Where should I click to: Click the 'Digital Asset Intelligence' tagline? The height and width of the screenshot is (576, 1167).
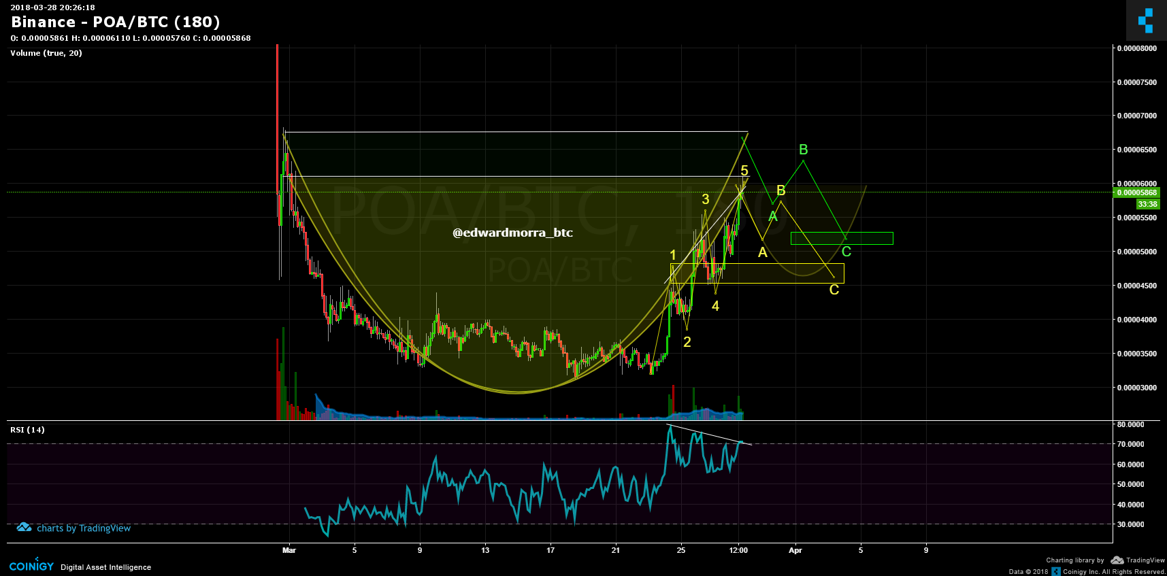(105, 567)
